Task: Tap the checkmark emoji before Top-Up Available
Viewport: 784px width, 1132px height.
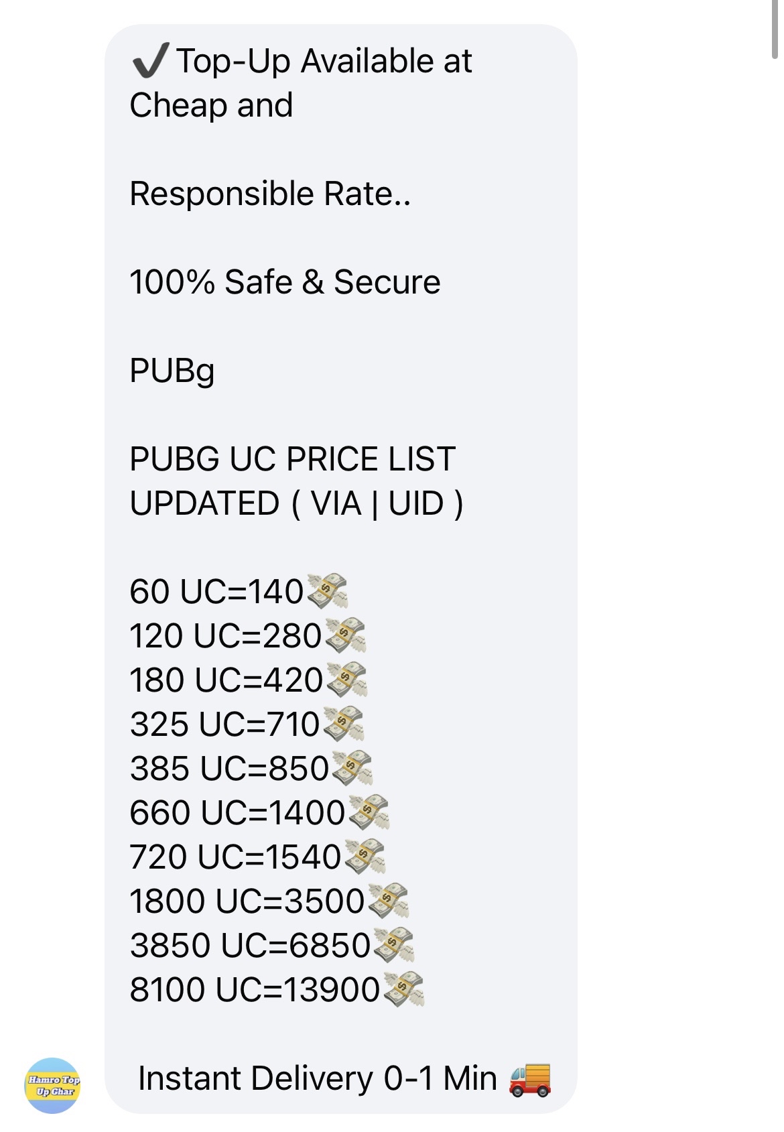Action: click(150, 61)
